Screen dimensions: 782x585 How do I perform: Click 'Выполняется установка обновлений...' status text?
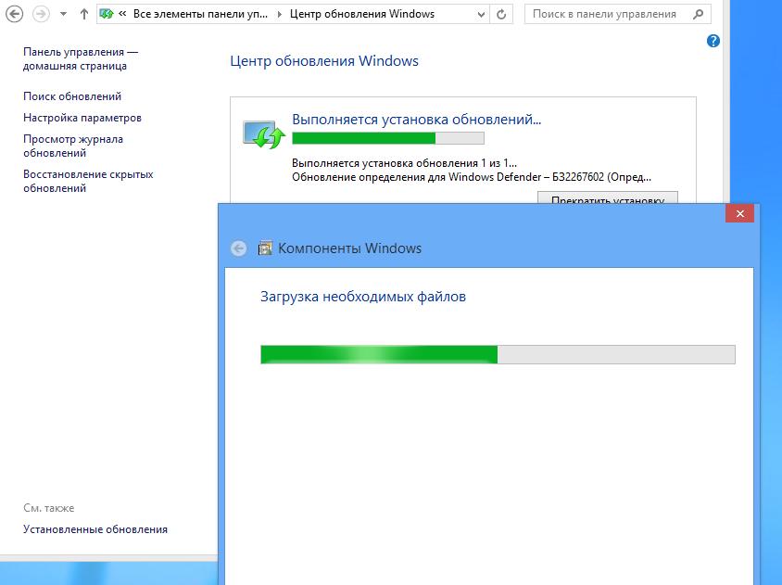[x=416, y=120]
